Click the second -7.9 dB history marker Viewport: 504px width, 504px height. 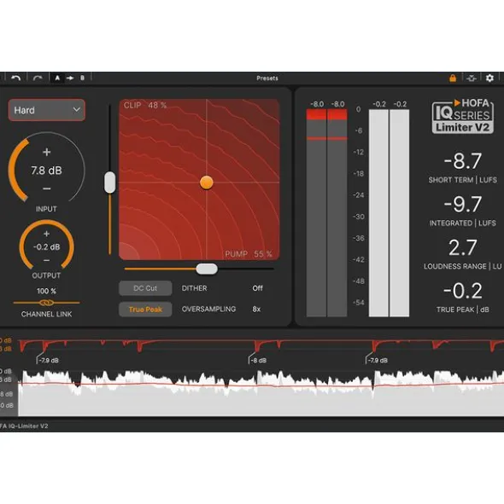[377, 361]
